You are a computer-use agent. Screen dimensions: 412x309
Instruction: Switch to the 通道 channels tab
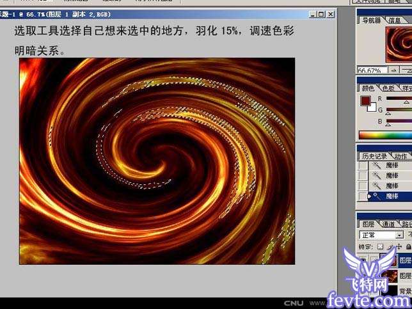tap(388, 225)
